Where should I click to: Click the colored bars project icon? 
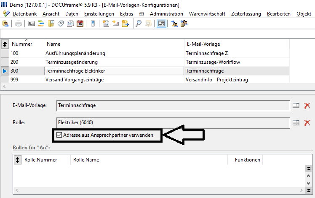(x=41, y=23)
